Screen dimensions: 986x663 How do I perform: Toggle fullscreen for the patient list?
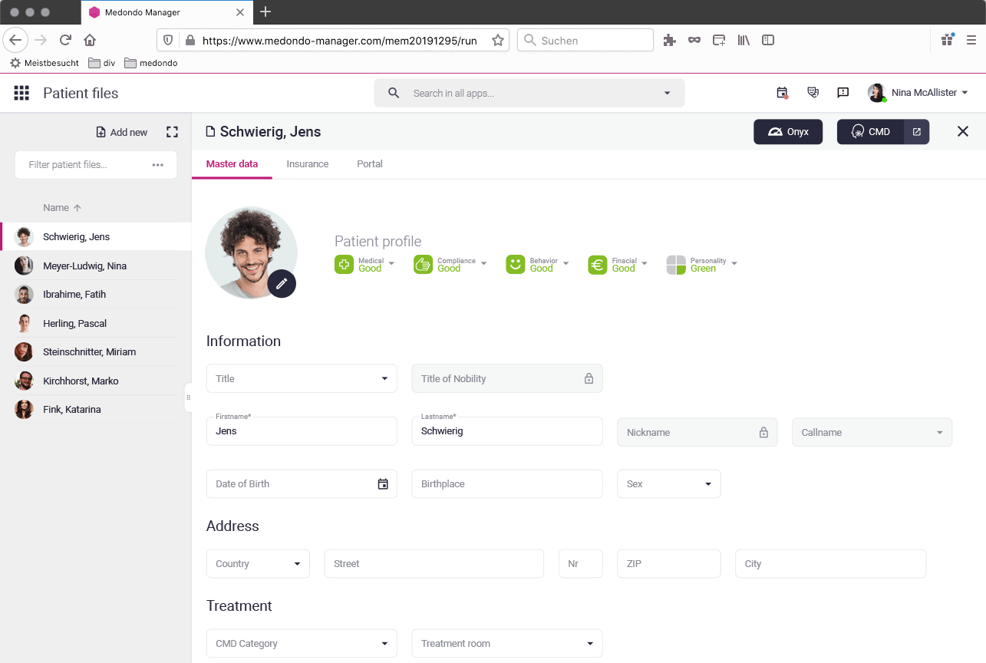click(172, 132)
